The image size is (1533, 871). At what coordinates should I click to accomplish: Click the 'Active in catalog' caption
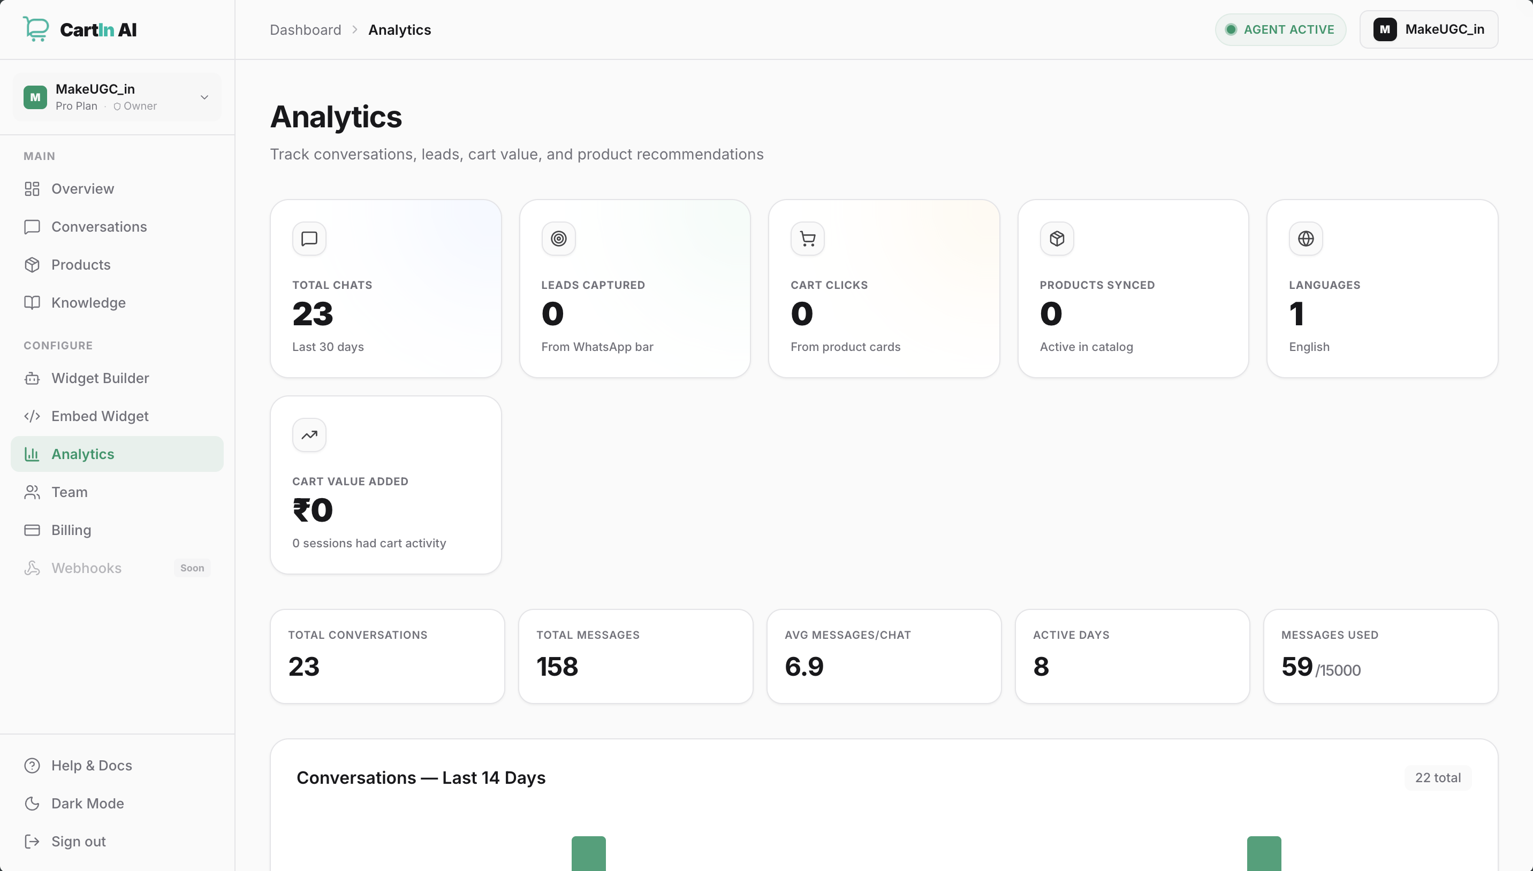[x=1086, y=347]
